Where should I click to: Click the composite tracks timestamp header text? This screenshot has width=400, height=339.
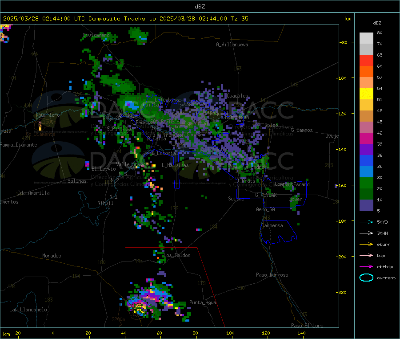[x=126, y=19]
